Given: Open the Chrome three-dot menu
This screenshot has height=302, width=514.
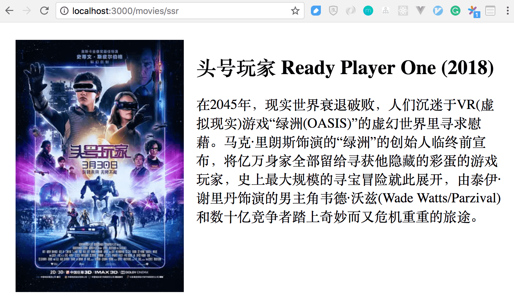Looking at the screenshot, I should click(x=508, y=11).
